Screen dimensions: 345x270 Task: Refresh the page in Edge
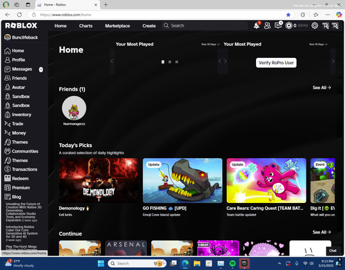click(19, 15)
